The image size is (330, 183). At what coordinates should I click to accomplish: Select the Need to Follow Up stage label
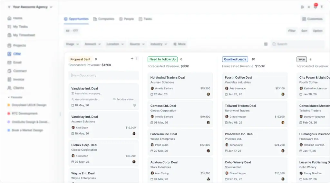point(162,59)
